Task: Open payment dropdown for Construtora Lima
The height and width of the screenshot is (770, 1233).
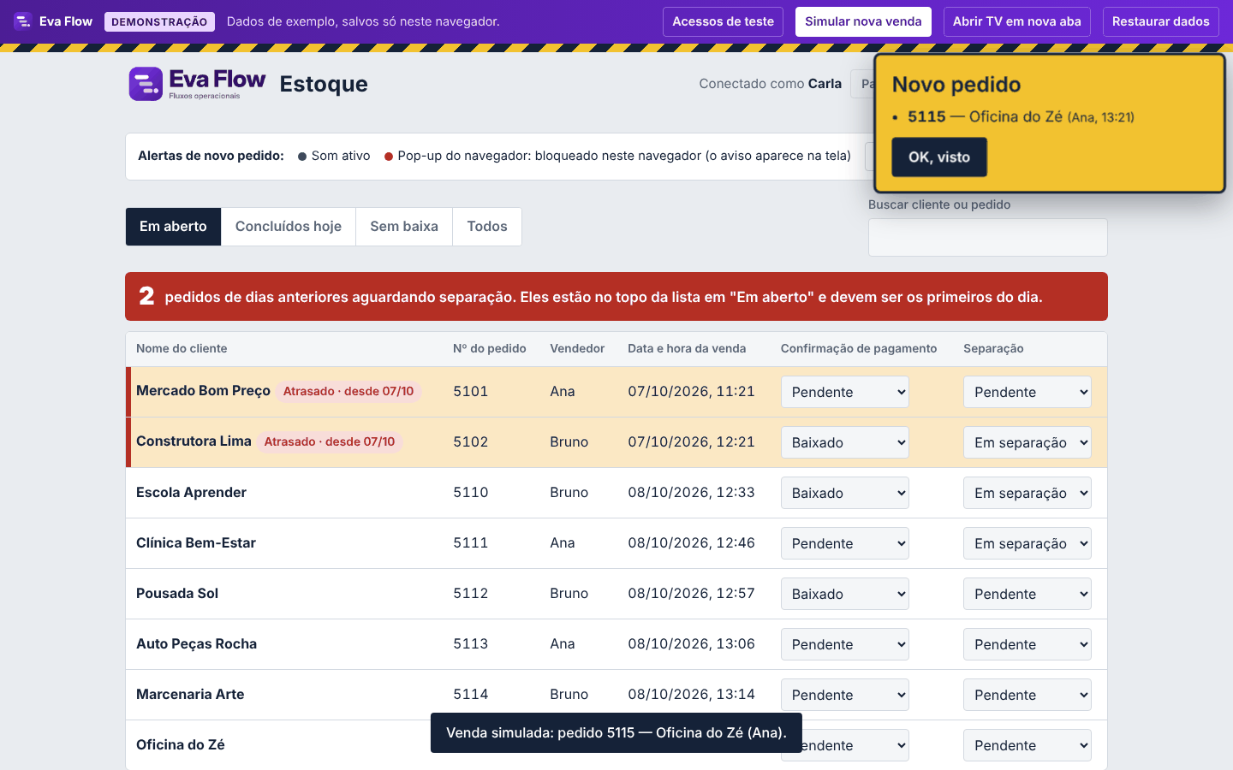Action: (x=845, y=442)
